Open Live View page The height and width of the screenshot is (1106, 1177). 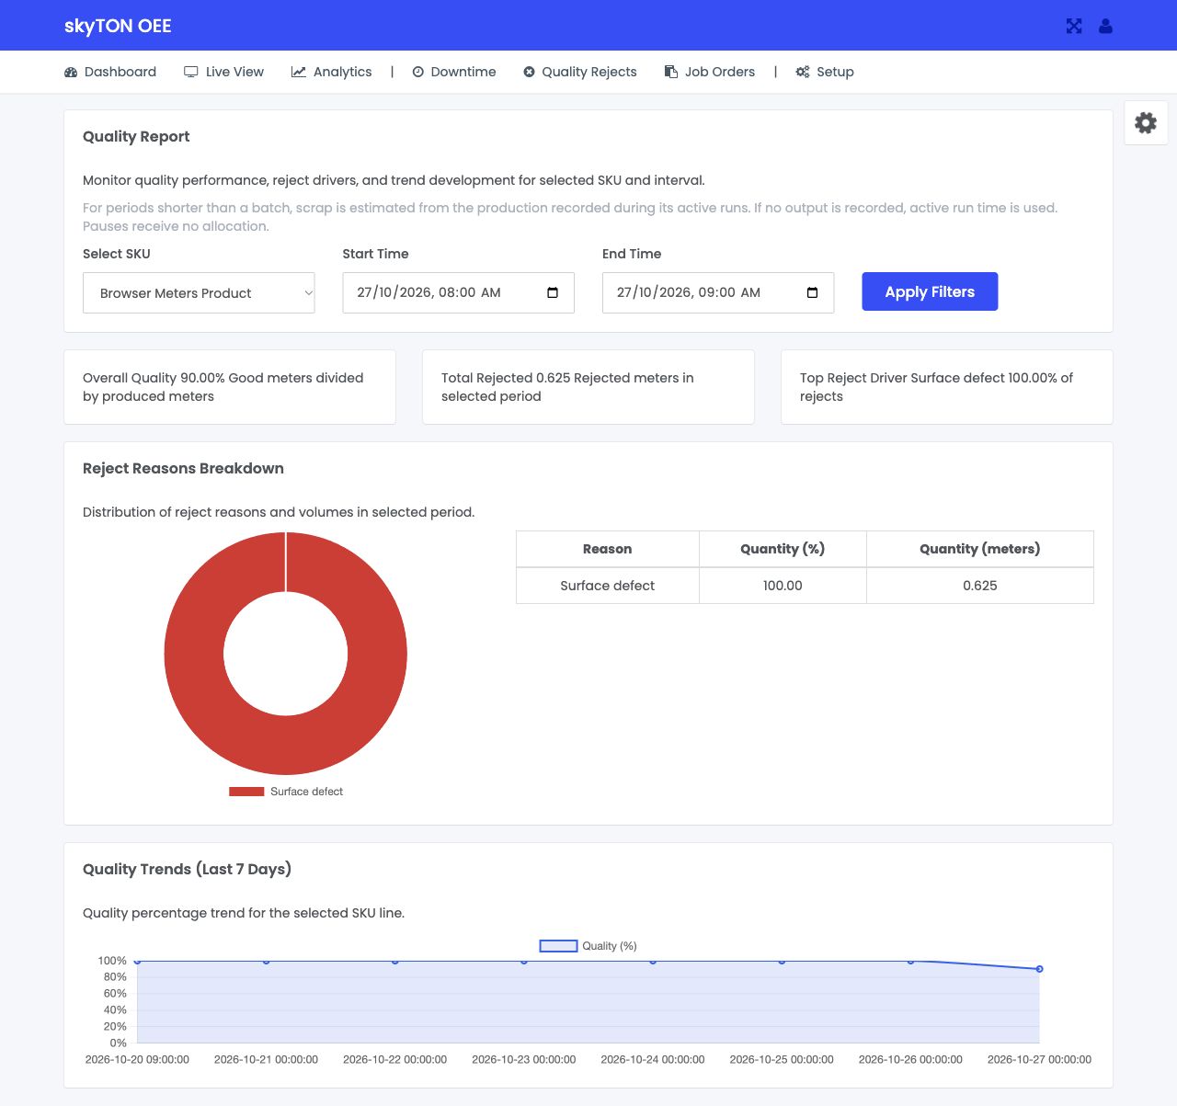[x=224, y=72]
